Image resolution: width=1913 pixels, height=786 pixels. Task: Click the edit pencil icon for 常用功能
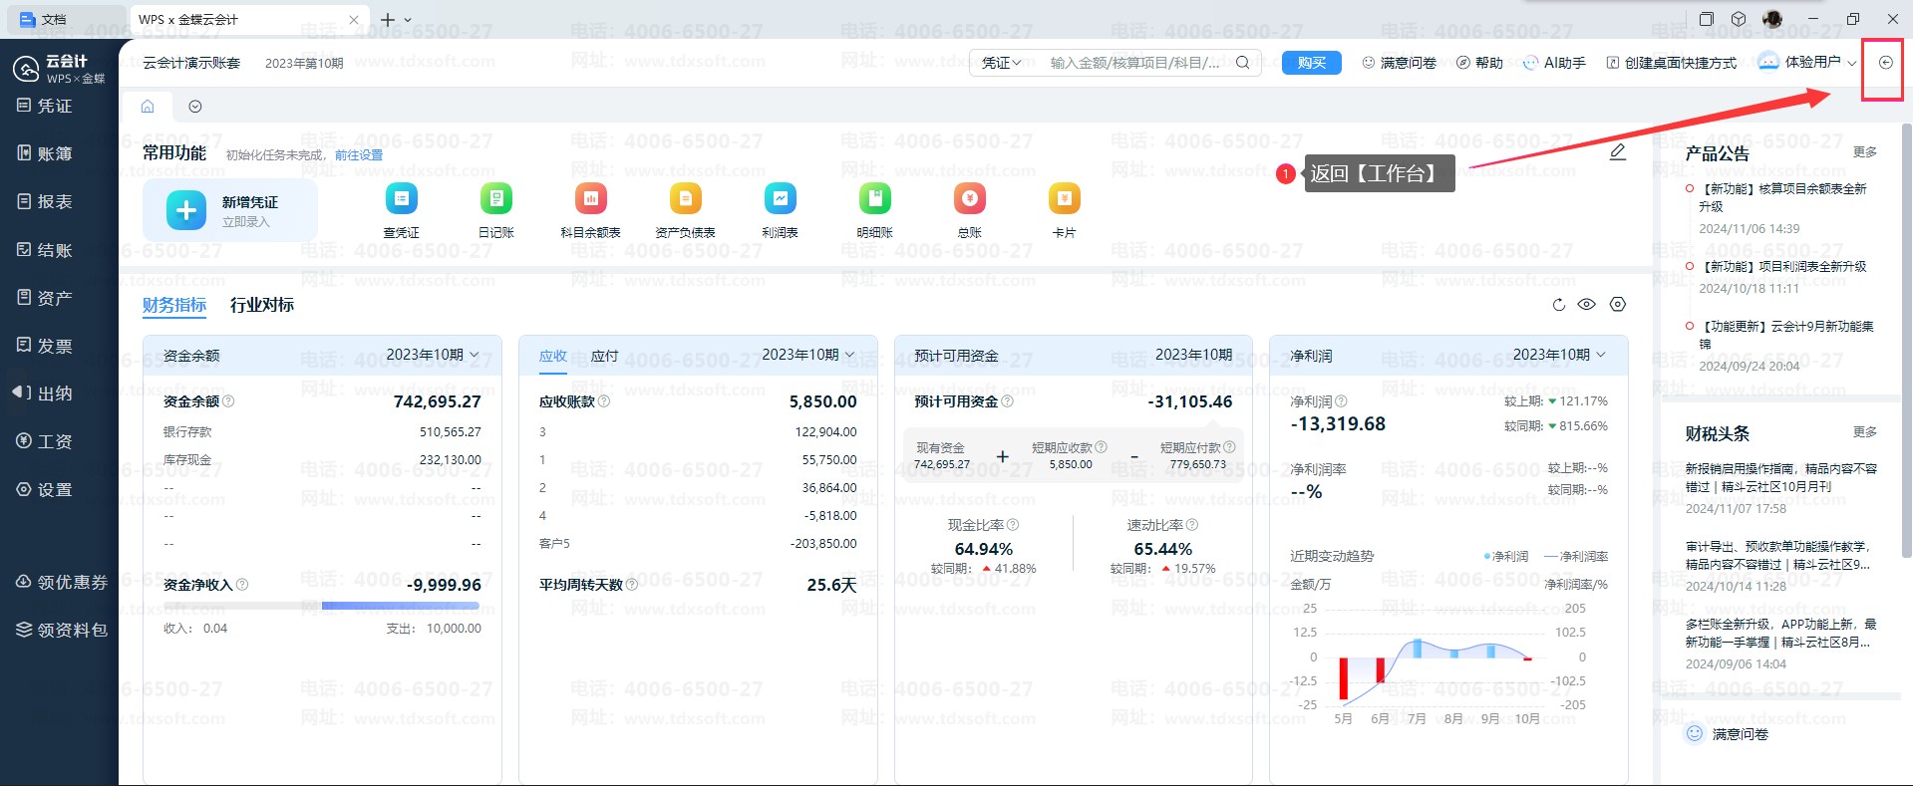tap(1617, 151)
